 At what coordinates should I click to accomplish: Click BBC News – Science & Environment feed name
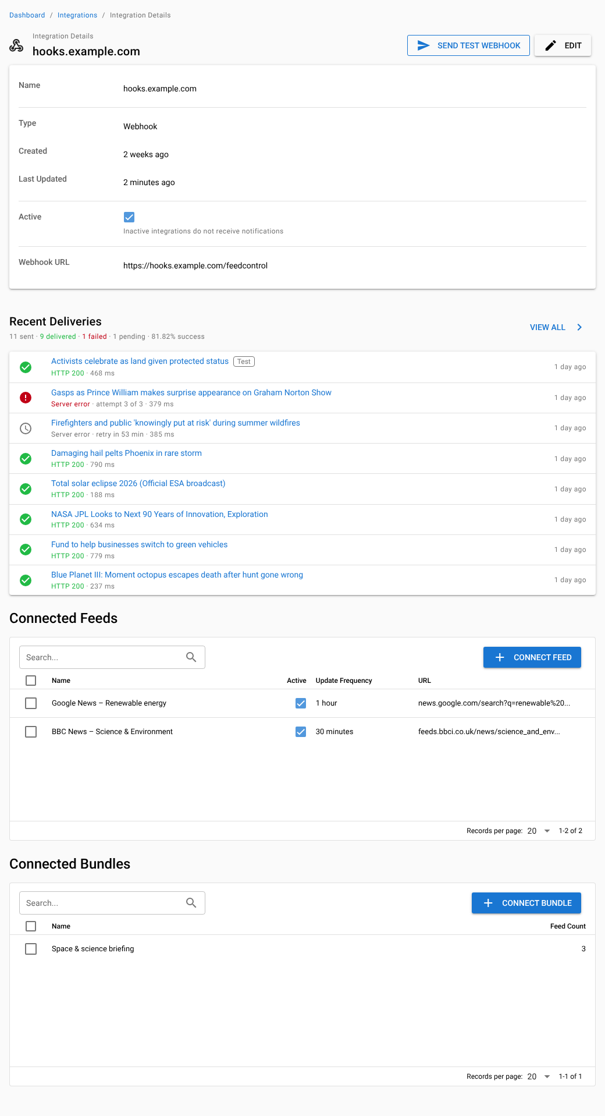tap(112, 732)
